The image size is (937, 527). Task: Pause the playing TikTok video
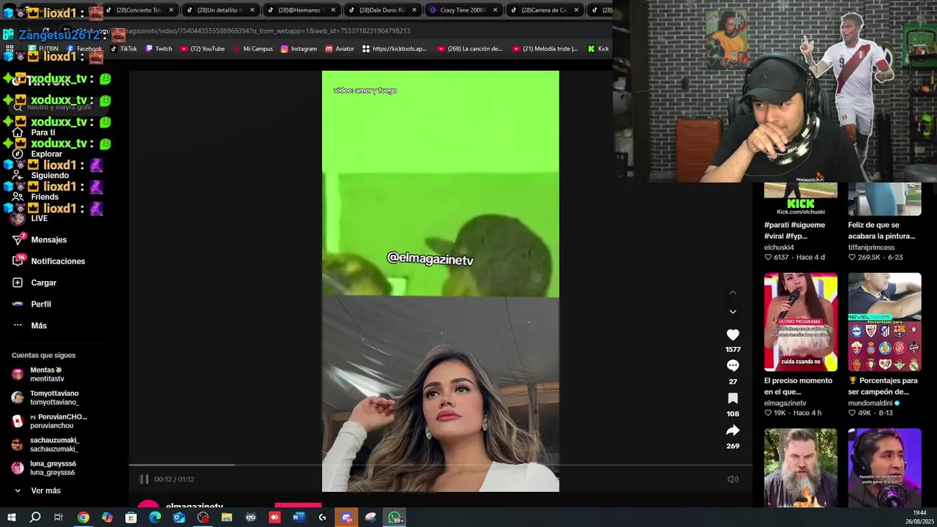point(144,479)
